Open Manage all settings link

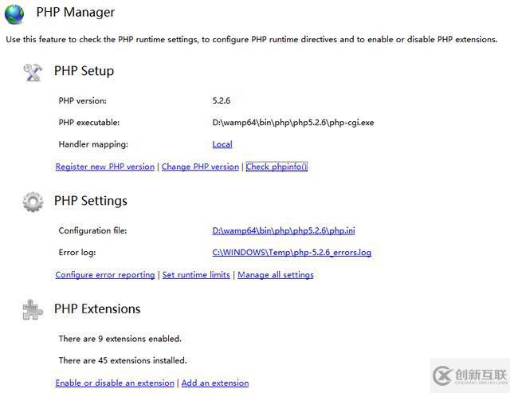coord(276,275)
